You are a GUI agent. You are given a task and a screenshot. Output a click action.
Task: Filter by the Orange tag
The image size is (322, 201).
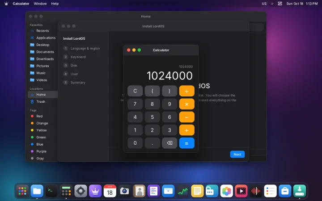pyautogui.click(x=42, y=123)
